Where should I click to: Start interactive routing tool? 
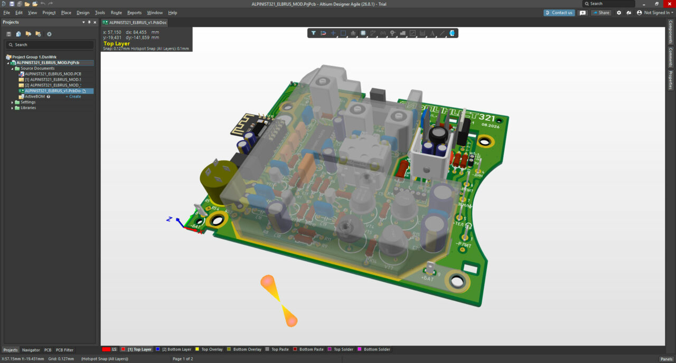click(x=373, y=33)
